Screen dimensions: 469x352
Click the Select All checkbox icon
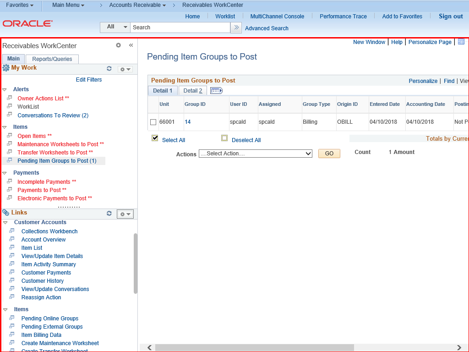point(155,138)
